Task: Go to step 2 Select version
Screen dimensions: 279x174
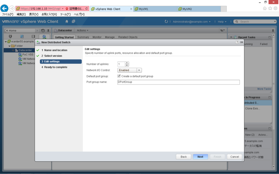Action: click(x=52, y=56)
